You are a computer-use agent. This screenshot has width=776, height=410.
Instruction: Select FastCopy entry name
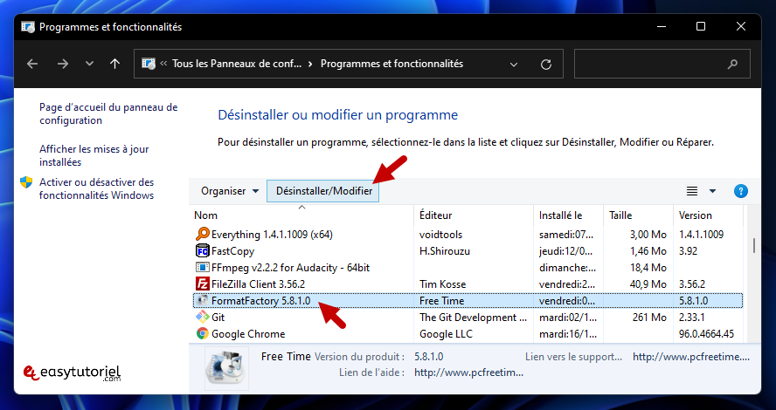232,251
